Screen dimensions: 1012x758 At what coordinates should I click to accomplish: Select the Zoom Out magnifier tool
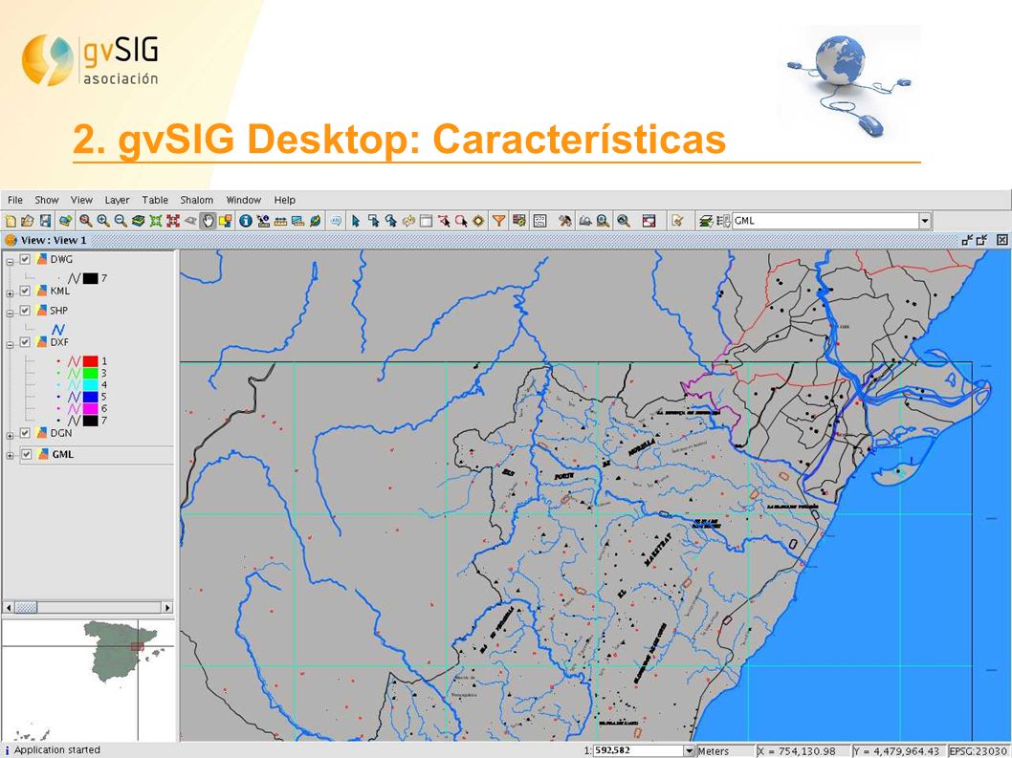pos(121,221)
